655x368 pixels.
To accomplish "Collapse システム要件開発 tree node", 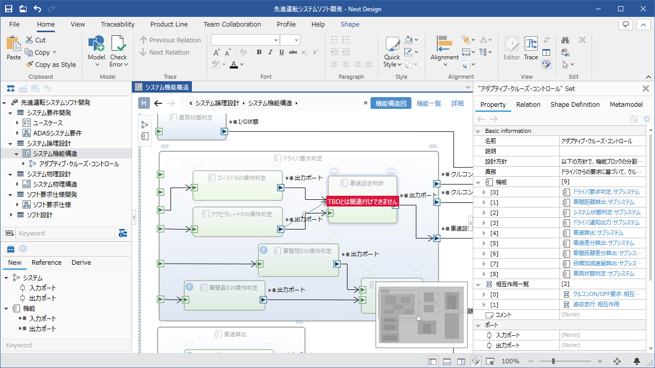I will (11, 113).
